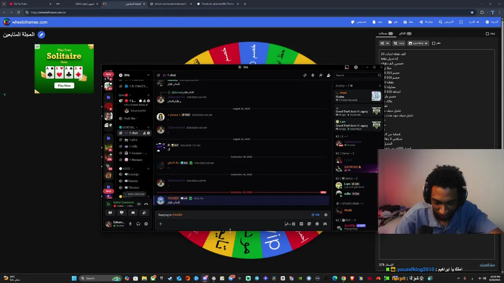Open GIF picker in Discord message bar
Image resolution: width=504 pixels, height=283 pixels.
pyautogui.click(x=301, y=224)
